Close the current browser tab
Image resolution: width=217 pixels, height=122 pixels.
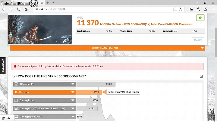(42, 3)
